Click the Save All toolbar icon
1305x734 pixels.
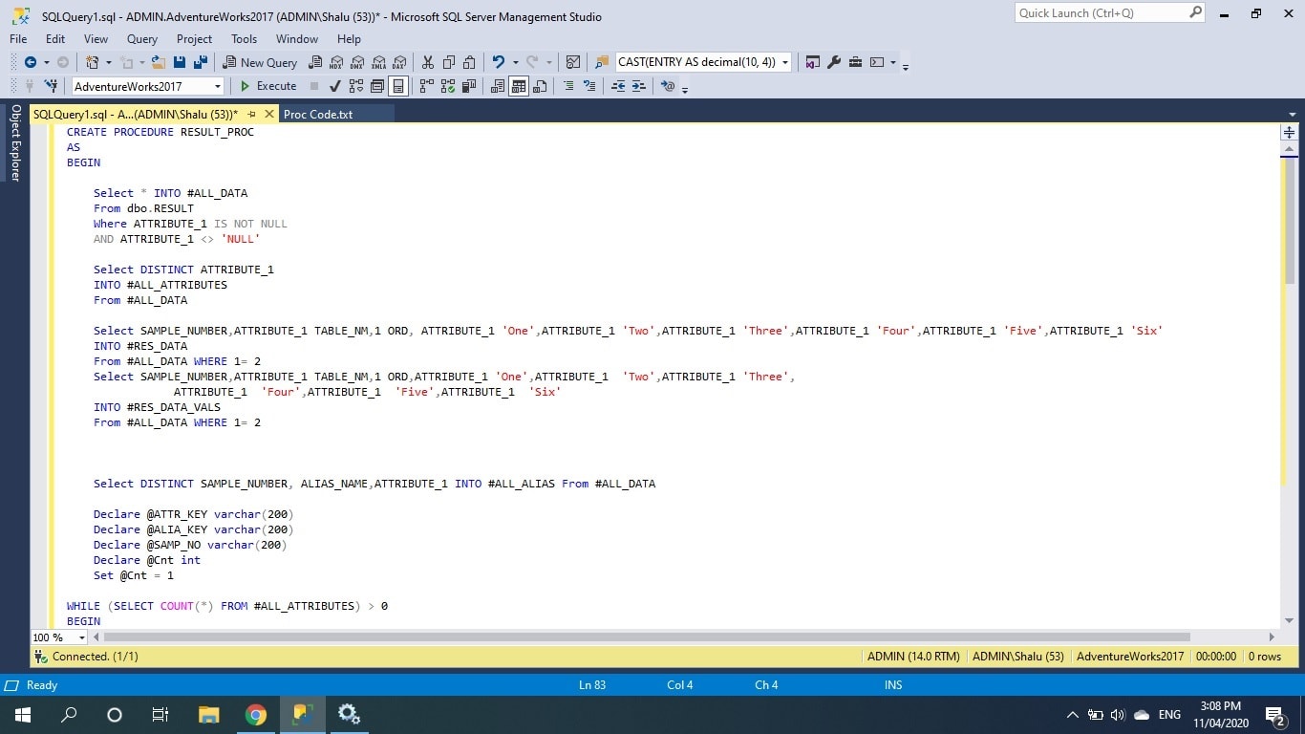pyautogui.click(x=201, y=62)
